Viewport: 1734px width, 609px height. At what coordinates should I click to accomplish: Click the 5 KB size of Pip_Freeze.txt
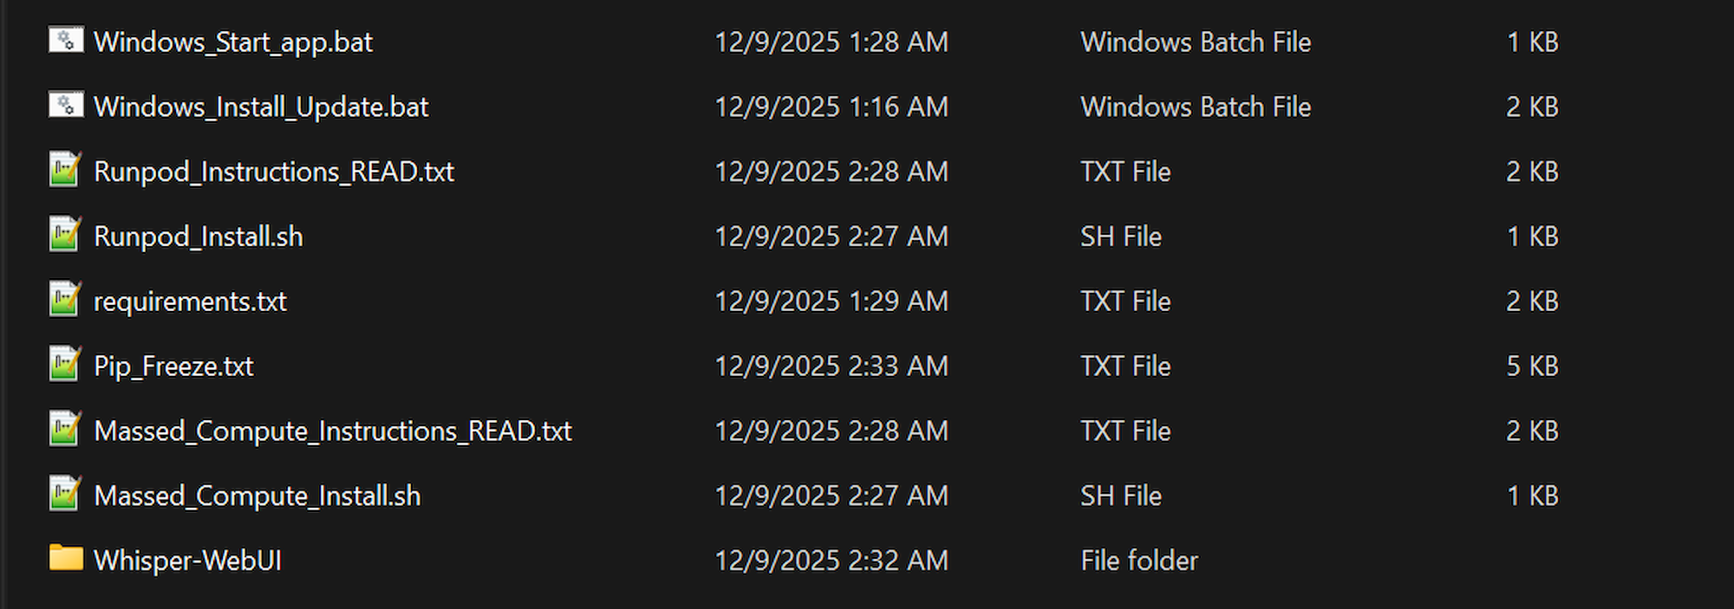coord(1532,366)
